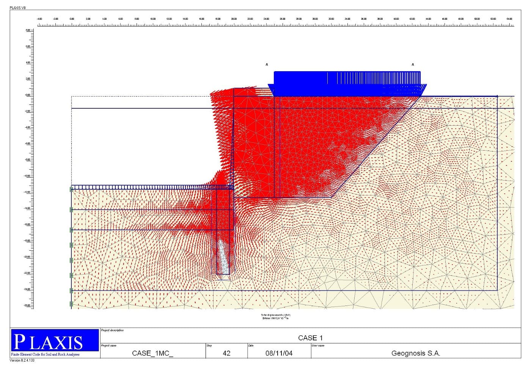This screenshot has height=368, width=531.
Task: Click the blue distributed load block
Action: click(x=347, y=84)
